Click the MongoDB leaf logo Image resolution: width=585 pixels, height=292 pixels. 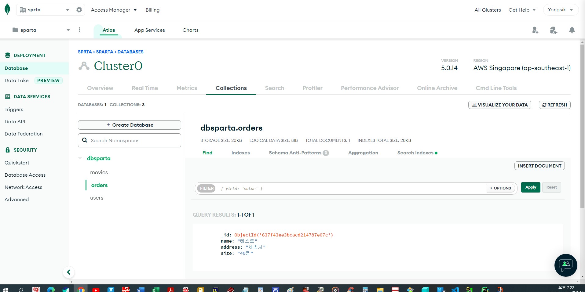click(7, 9)
